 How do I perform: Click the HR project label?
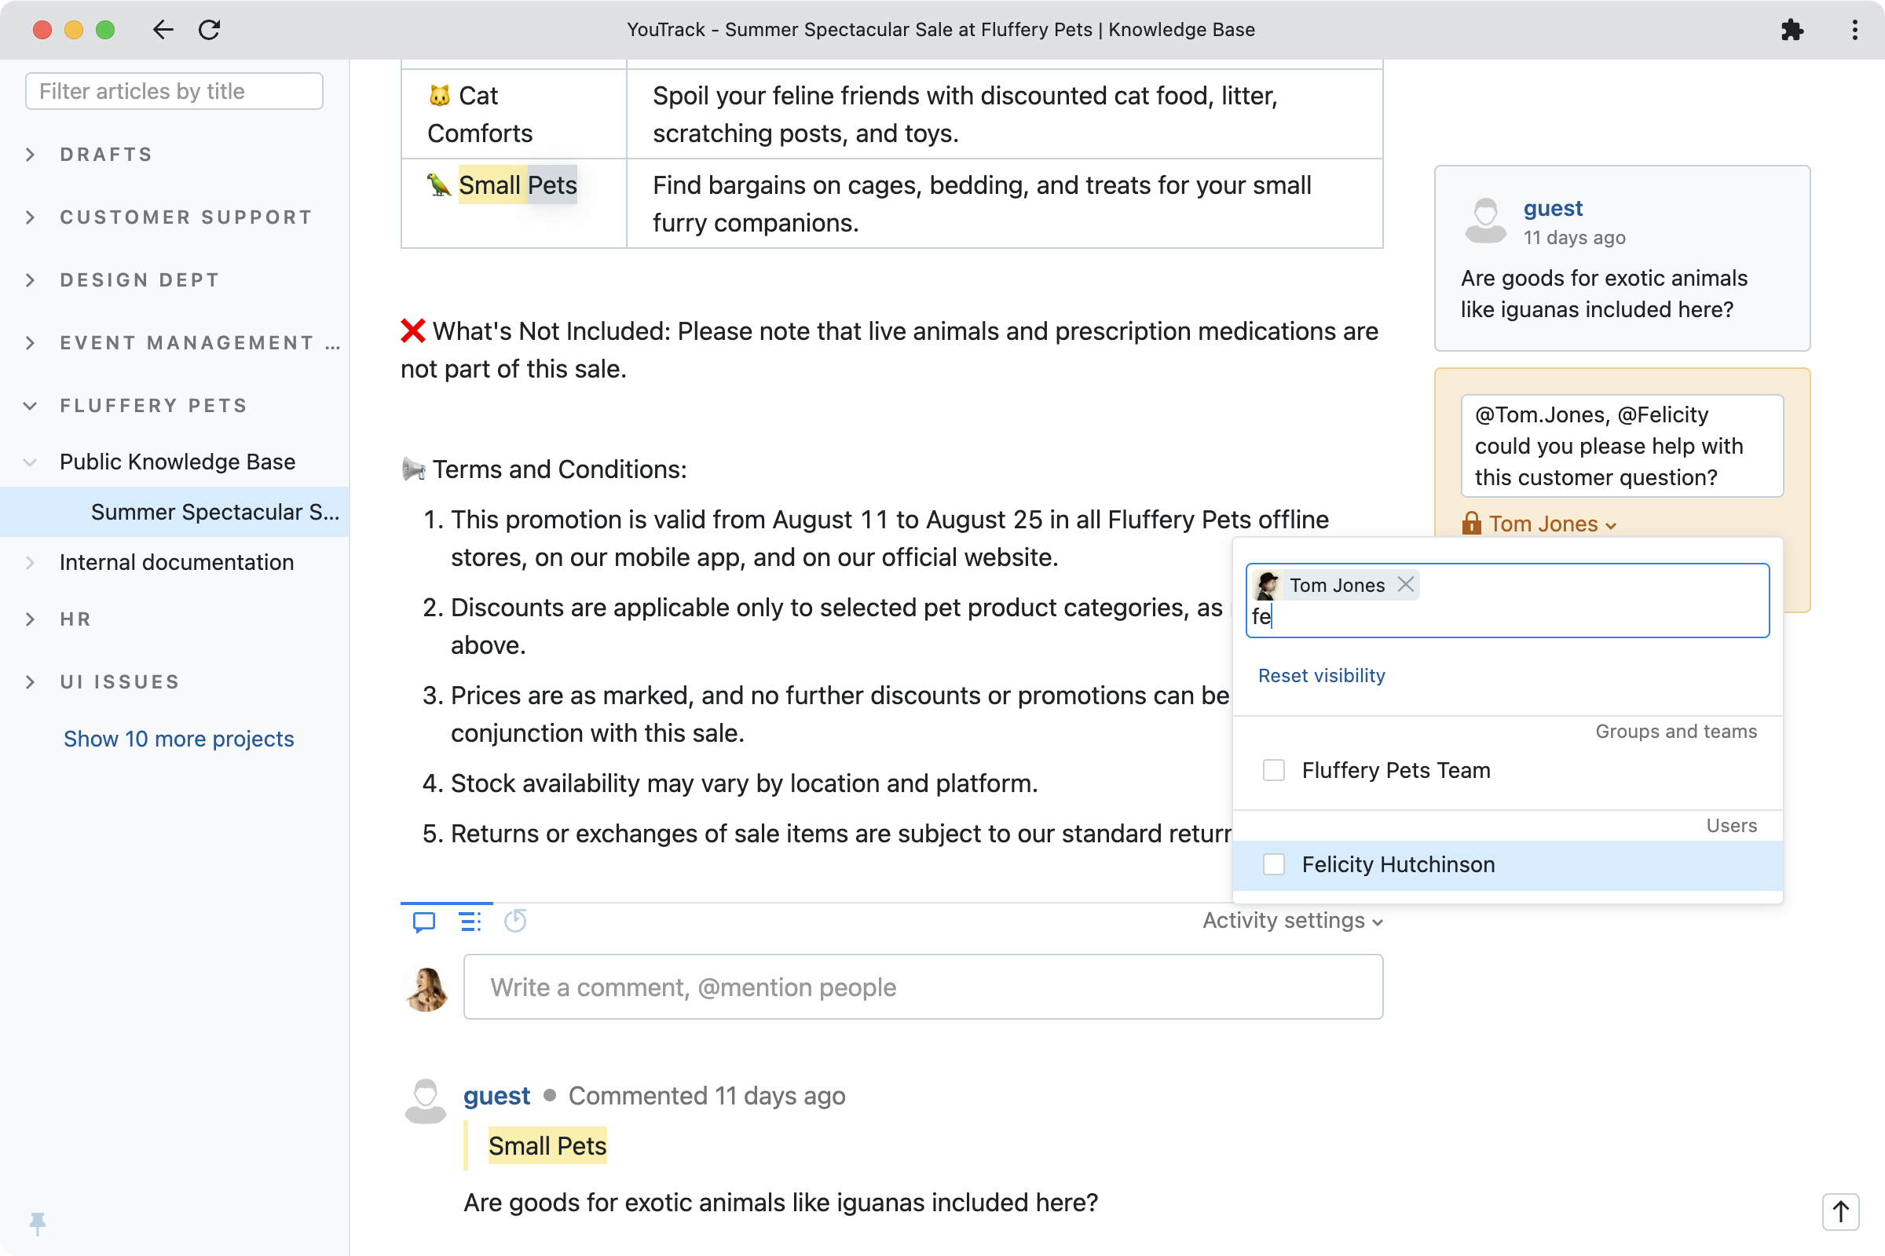coord(75,619)
